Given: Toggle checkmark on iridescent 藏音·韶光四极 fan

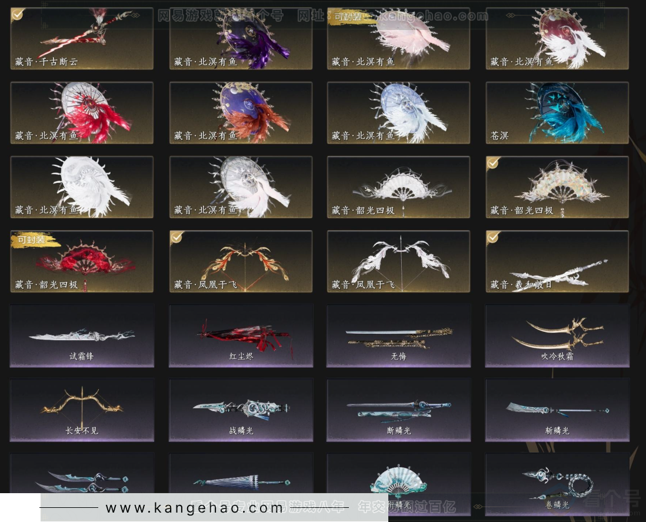Looking at the screenshot, I should pos(493,163).
